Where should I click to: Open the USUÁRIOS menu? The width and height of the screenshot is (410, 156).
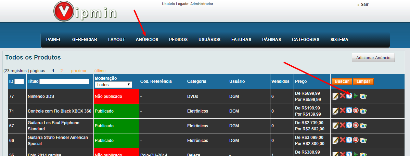point(209,40)
